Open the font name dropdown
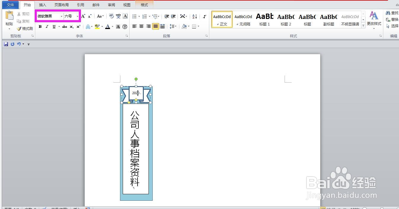The image size is (399, 209). (61, 16)
